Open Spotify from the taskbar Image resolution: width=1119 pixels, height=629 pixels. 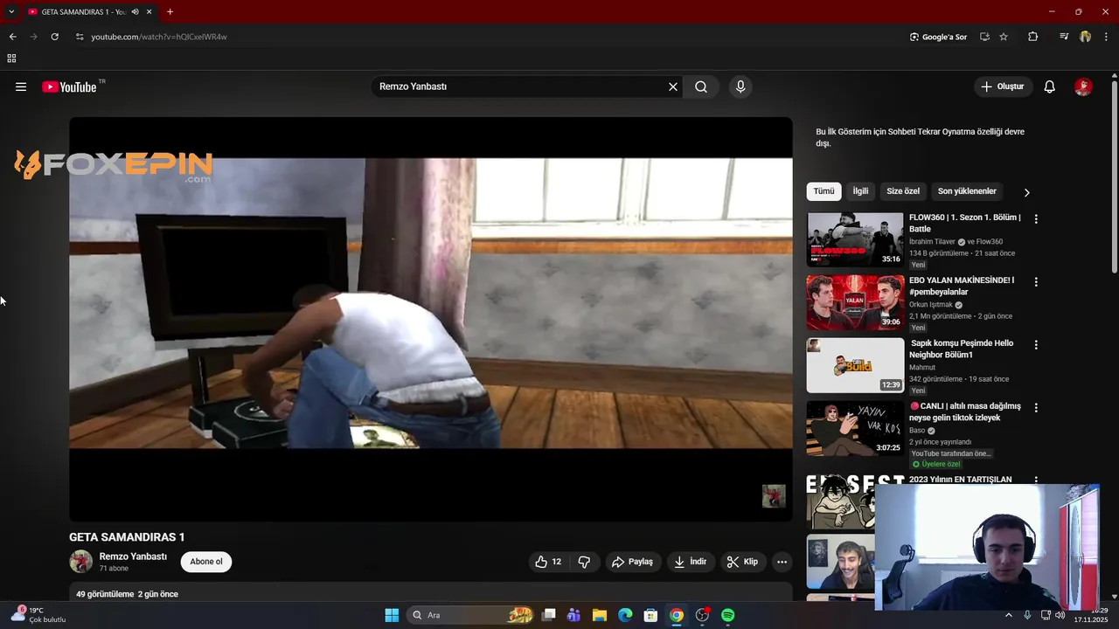(x=728, y=615)
